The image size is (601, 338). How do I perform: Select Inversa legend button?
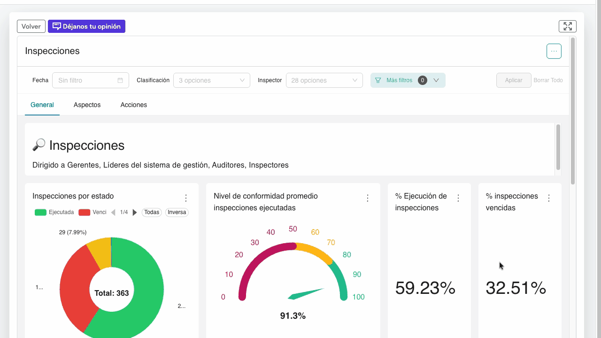pos(177,212)
